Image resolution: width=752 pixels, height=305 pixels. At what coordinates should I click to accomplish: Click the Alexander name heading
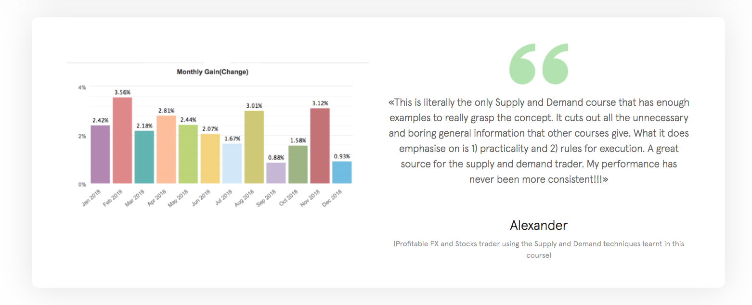pos(539,225)
